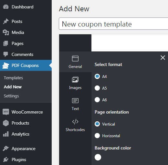Switch to the Text panel tab

[x=75, y=104]
